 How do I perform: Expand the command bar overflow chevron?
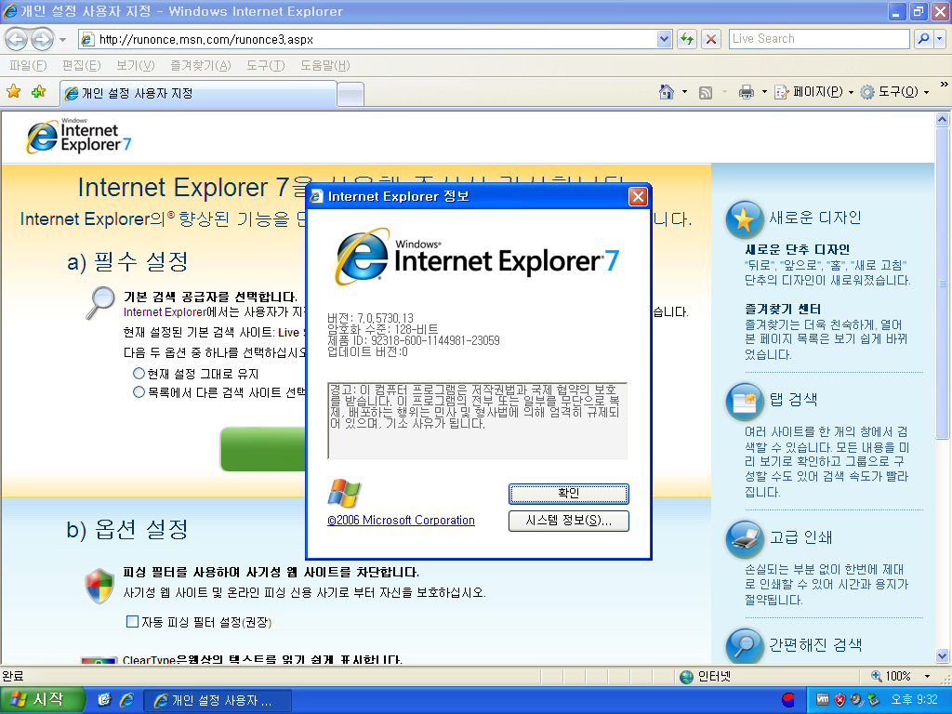pyautogui.click(x=944, y=85)
